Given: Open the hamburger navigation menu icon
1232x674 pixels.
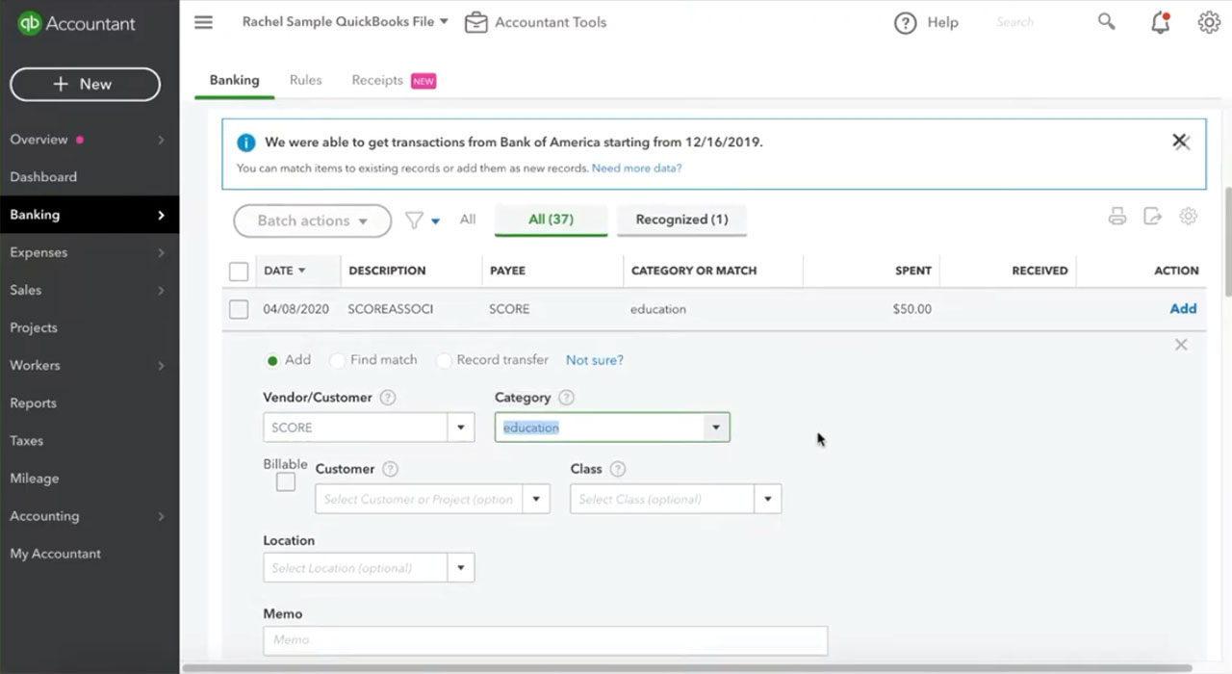Looking at the screenshot, I should pos(203,22).
